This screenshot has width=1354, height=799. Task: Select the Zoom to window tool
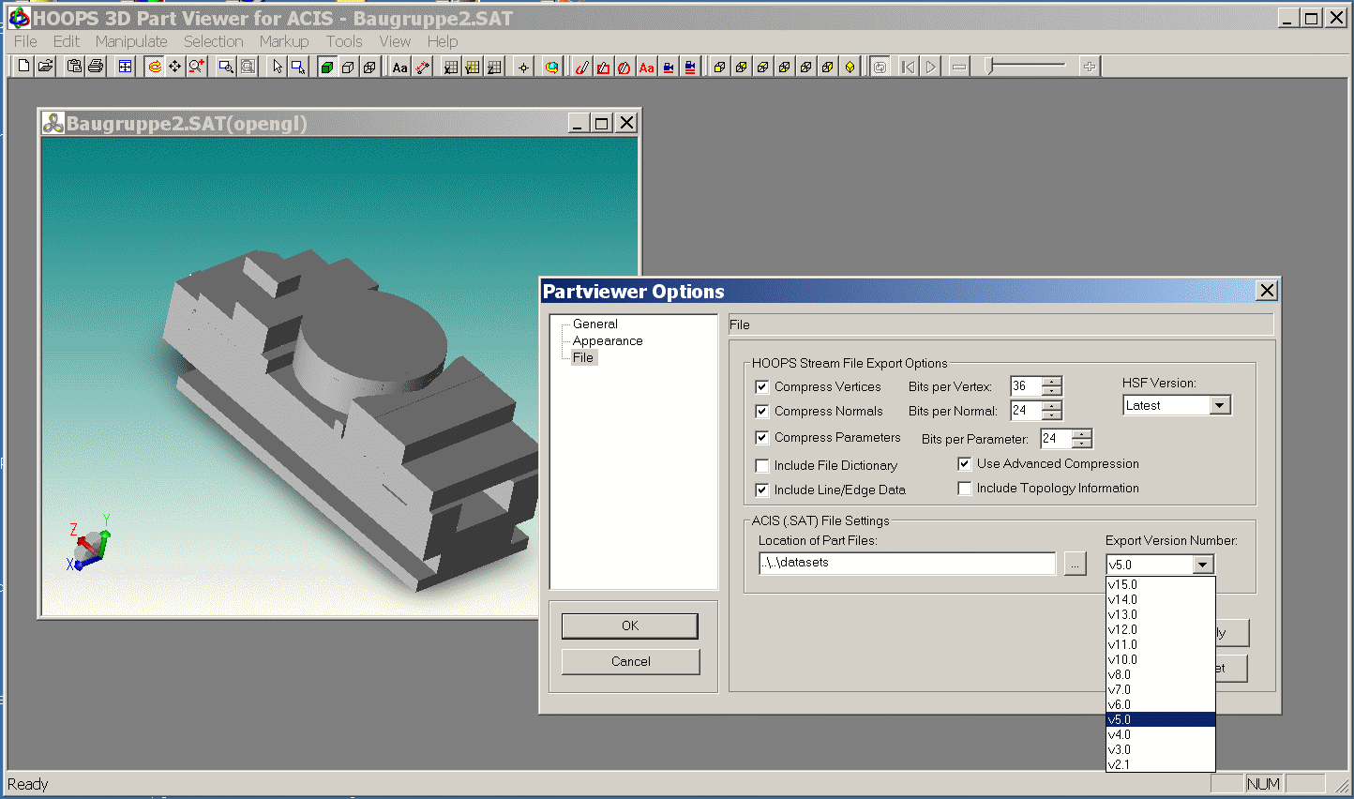[x=226, y=67]
